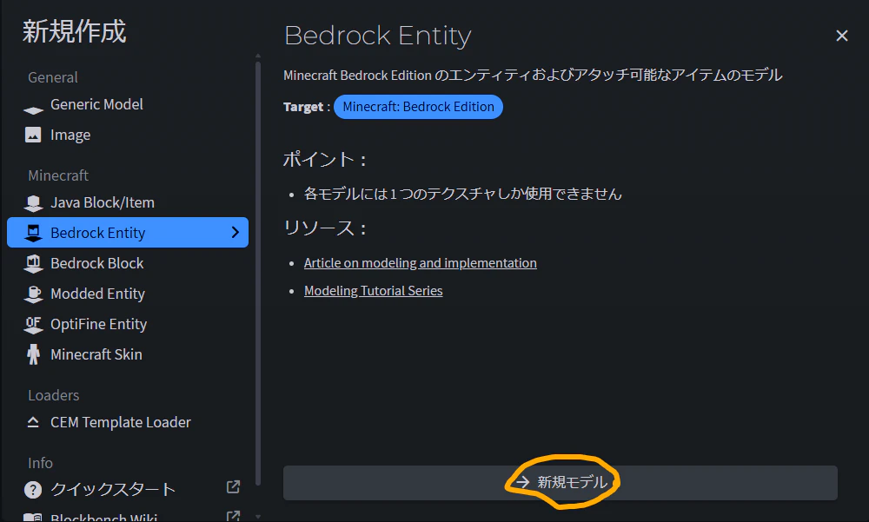Click the Minecraft section header
The image size is (869, 522).
(58, 175)
